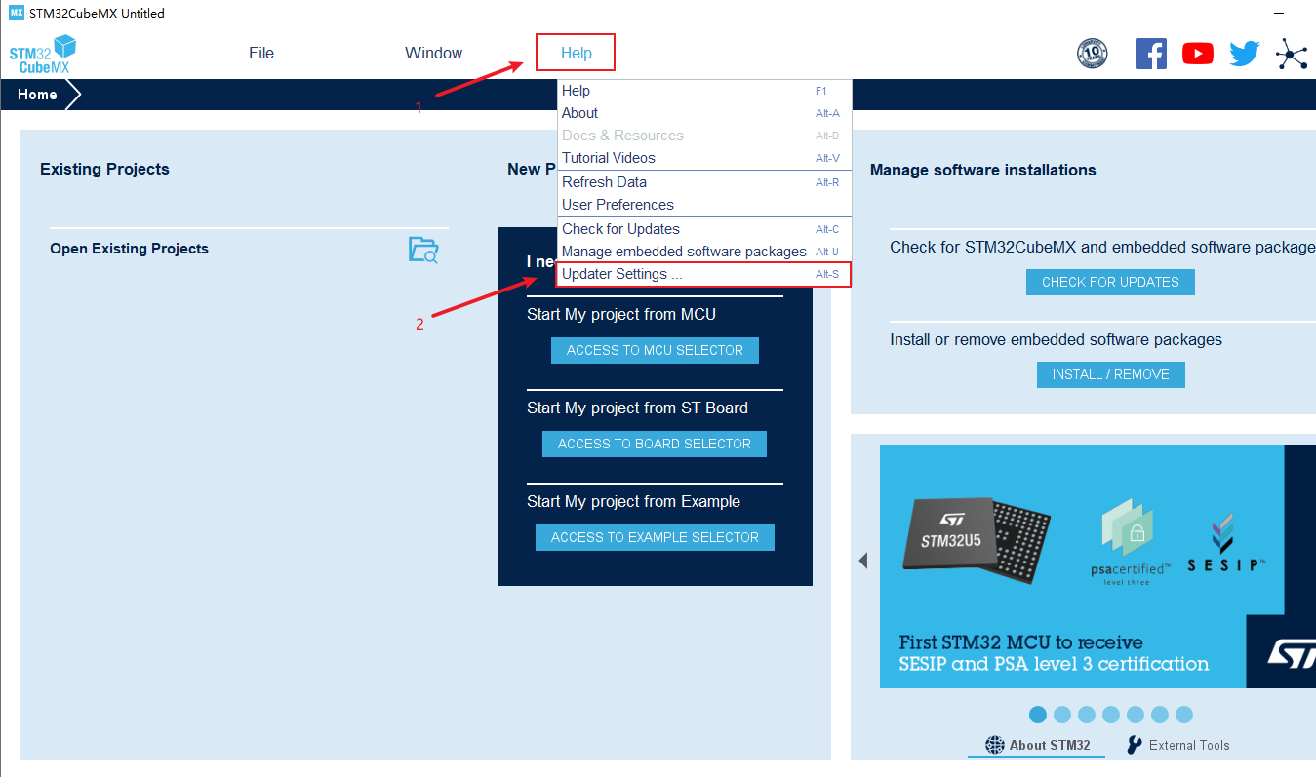The height and width of the screenshot is (777, 1316).
Task: Click the Open Existing Projects folder icon
Action: (422, 250)
